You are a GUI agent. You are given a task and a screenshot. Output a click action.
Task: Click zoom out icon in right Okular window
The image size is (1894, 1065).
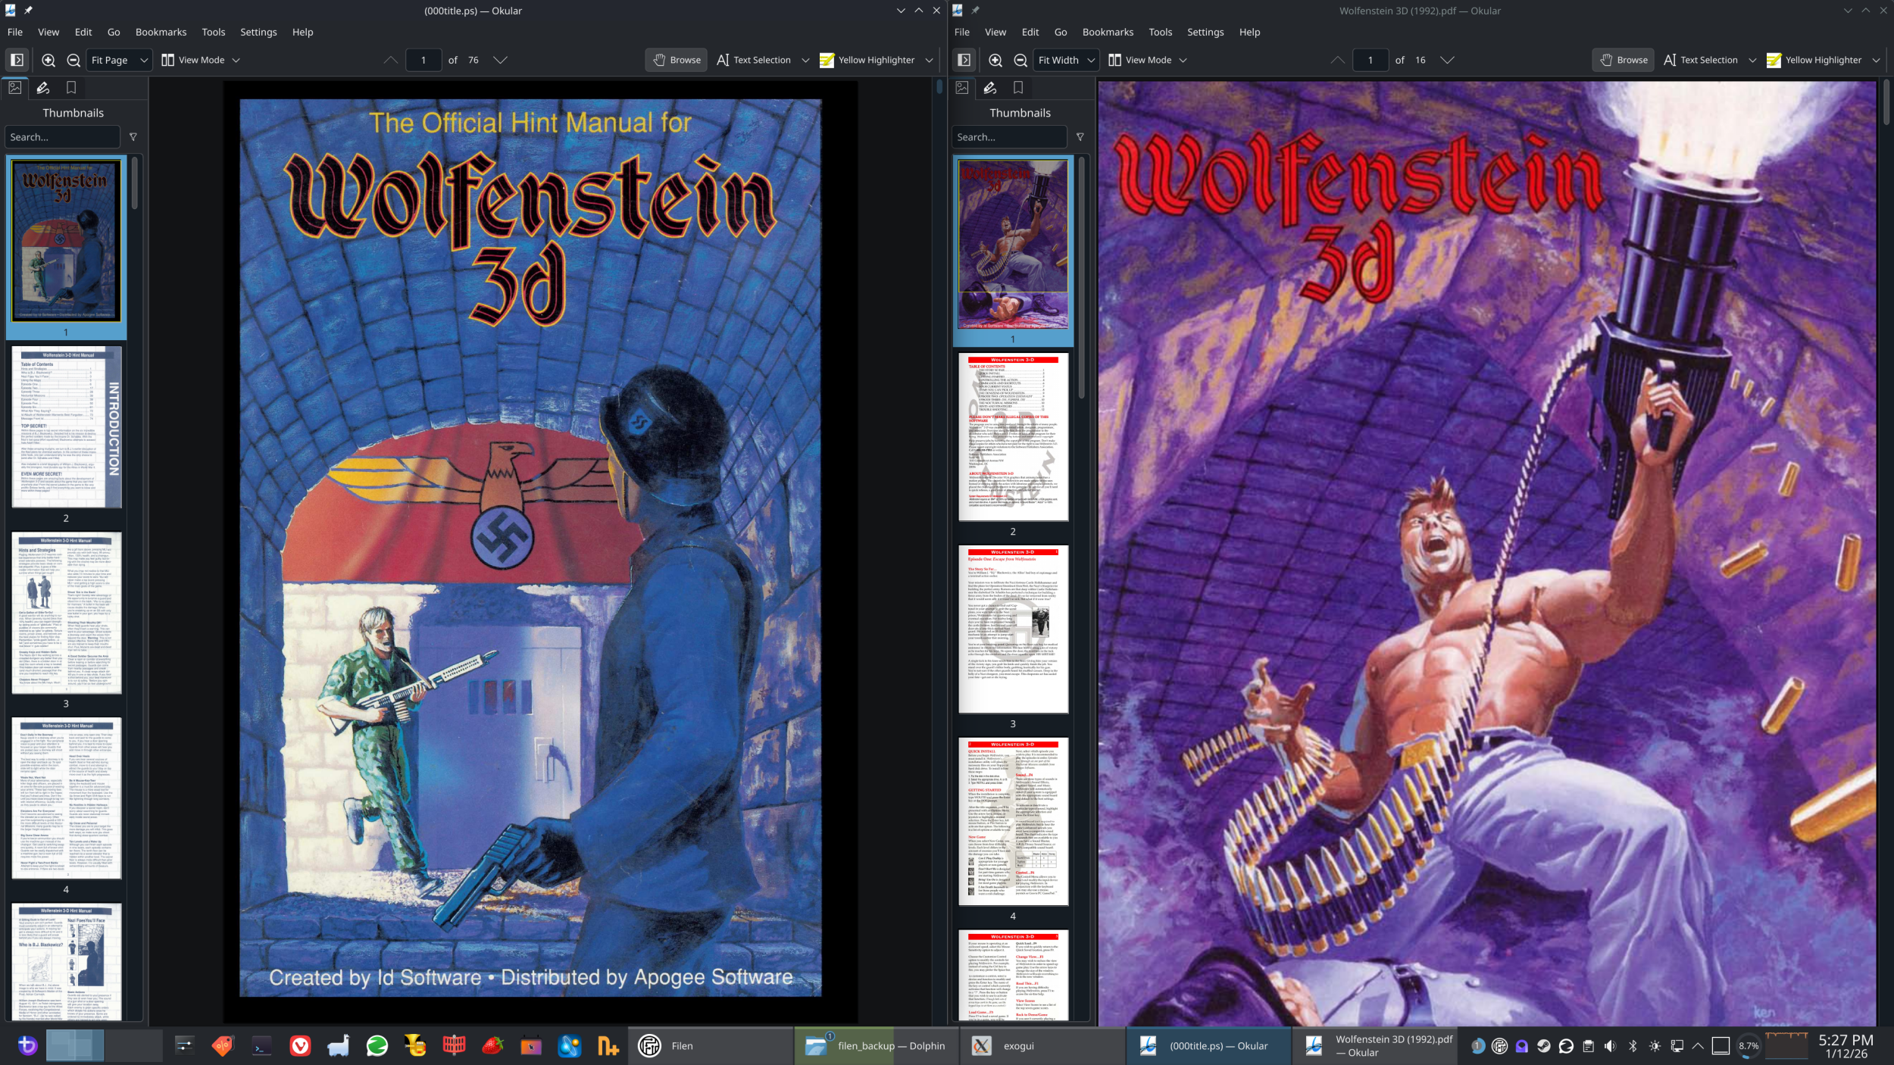1020,60
